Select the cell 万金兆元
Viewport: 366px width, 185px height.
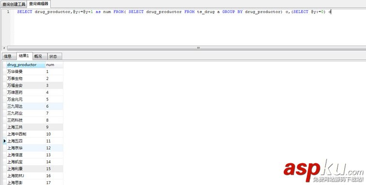tap(26, 99)
